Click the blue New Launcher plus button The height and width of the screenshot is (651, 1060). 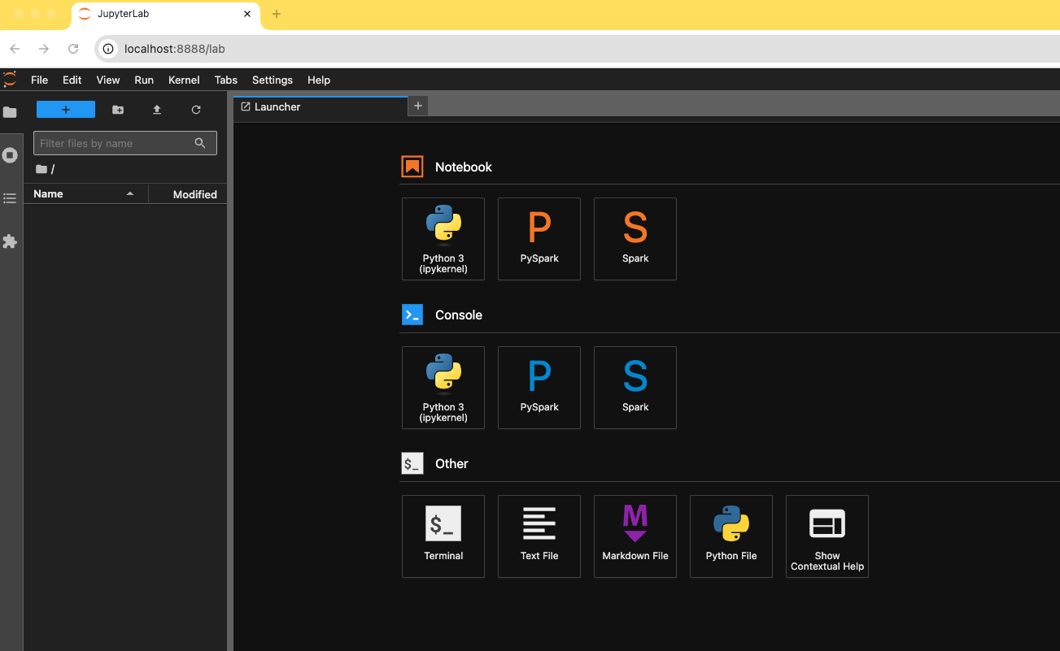tap(66, 110)
